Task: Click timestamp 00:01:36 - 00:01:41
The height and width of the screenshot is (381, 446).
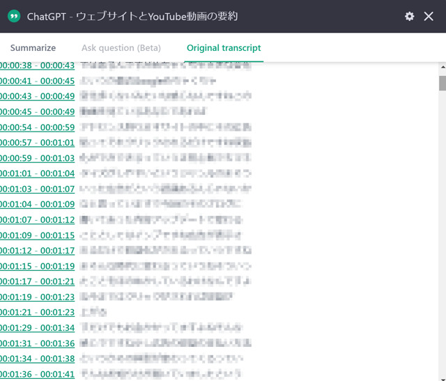Action: coord(37,374)
